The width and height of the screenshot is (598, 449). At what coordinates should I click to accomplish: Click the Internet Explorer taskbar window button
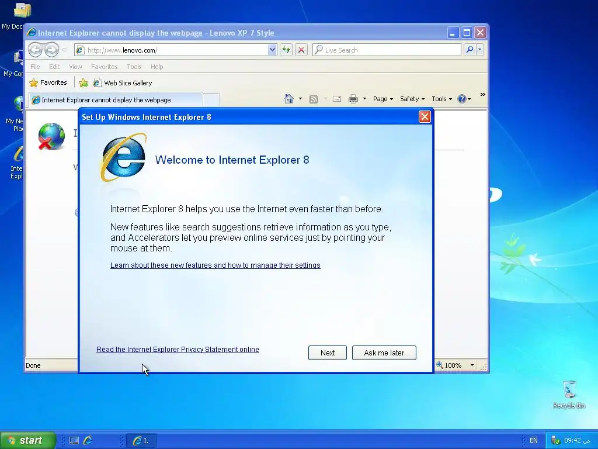[x=141, y=441]
